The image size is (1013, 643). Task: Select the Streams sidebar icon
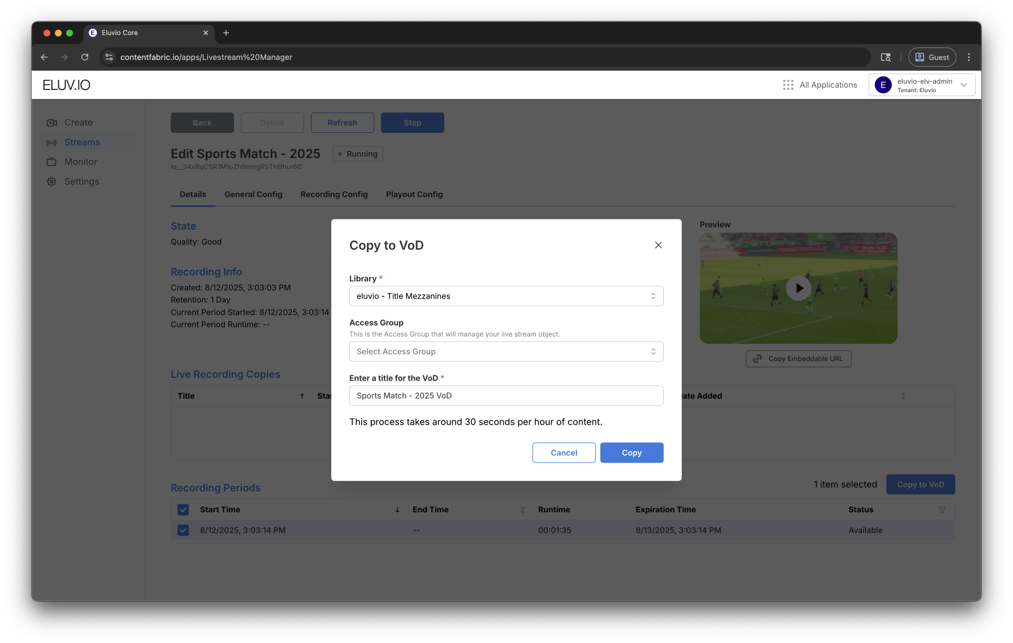(x=52, y=143)
